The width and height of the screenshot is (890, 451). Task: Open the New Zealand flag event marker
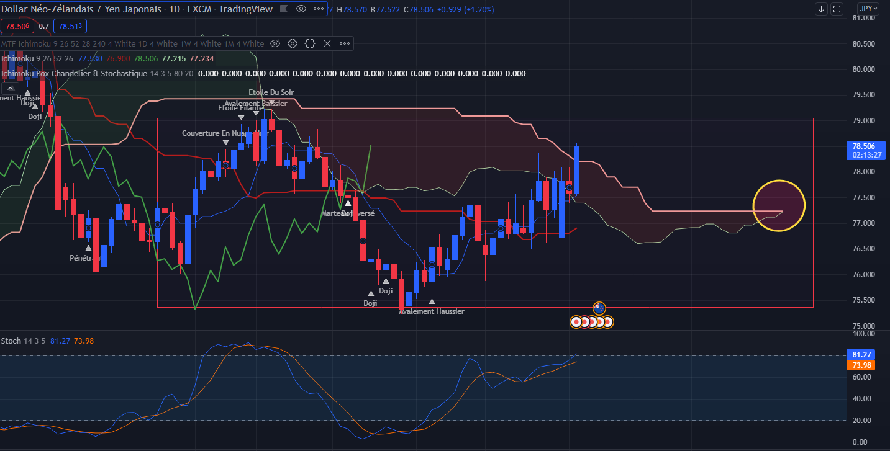[x=599, y=307]
